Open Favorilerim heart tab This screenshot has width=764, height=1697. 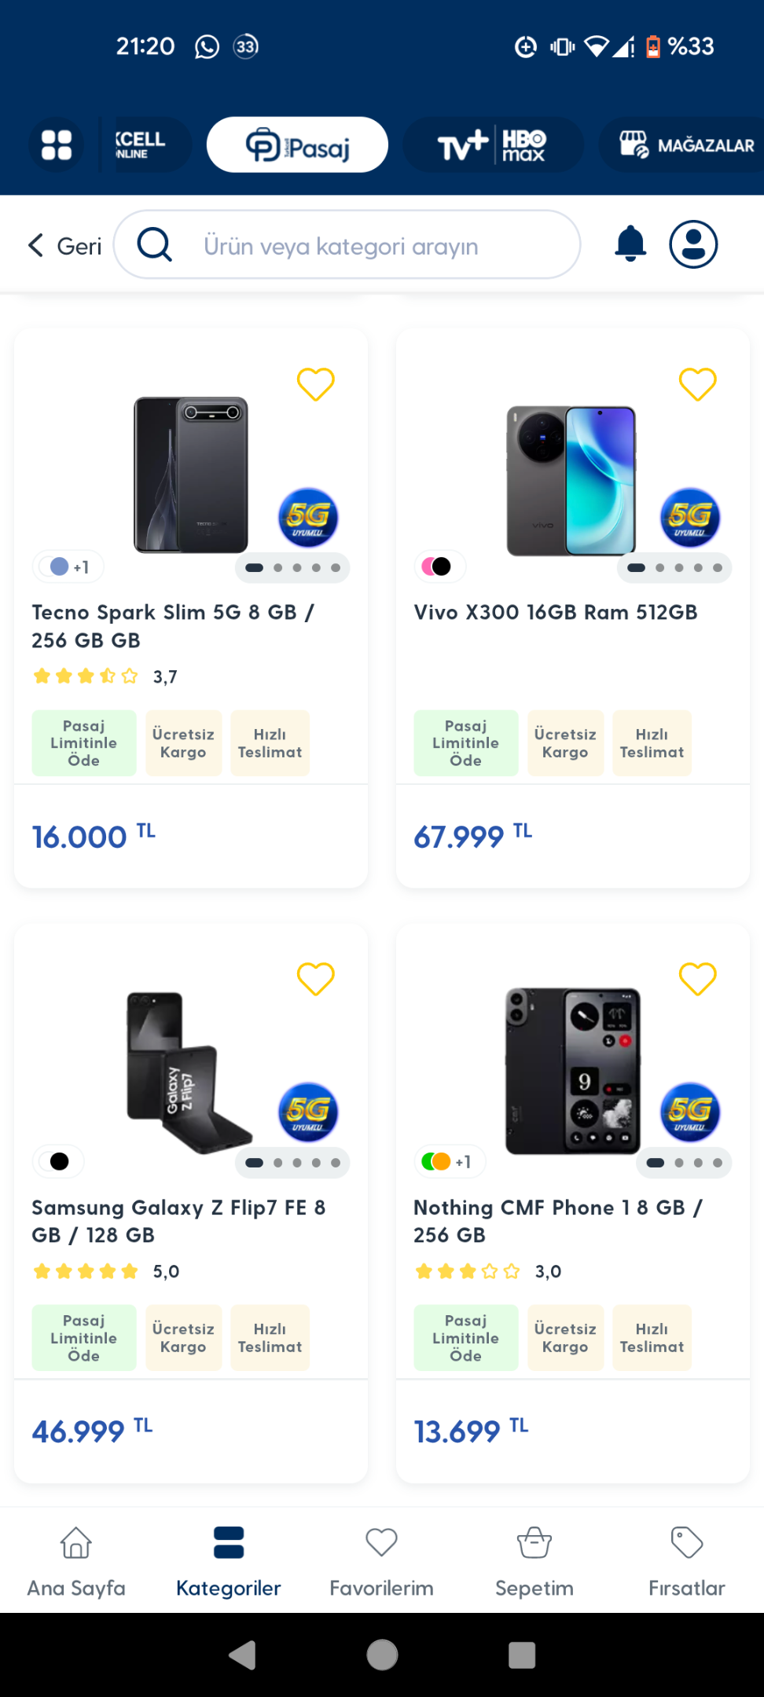coord(381,1561)
